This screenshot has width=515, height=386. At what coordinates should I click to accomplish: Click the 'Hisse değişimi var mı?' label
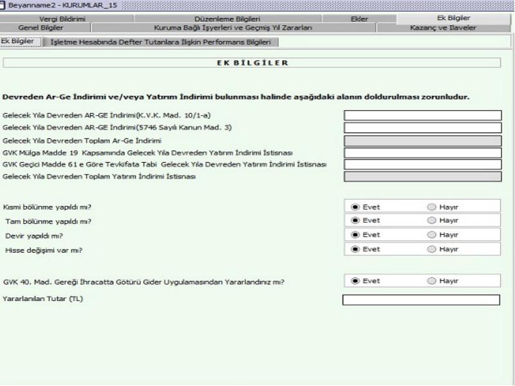point(44,250)
